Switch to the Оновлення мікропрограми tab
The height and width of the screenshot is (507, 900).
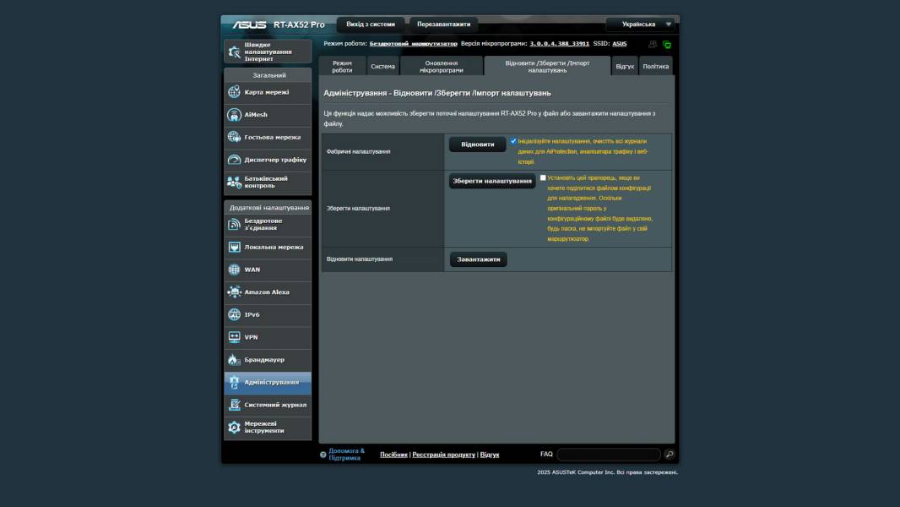point(441,66)
